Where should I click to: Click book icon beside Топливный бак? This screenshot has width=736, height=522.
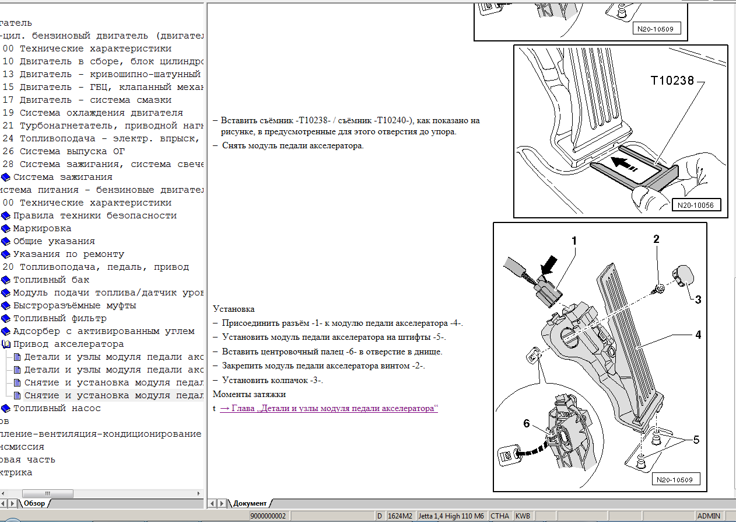point(6,280)
